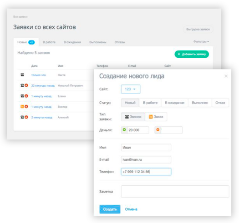Select Заказ as request type
The image size is (239, 223).
(x=156, y=117)
